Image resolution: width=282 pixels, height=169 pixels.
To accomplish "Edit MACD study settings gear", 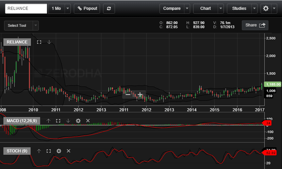I will pos(78,121).
